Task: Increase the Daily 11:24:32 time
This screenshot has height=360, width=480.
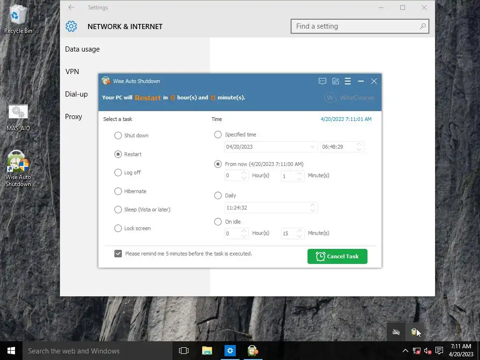Action: 313,205
